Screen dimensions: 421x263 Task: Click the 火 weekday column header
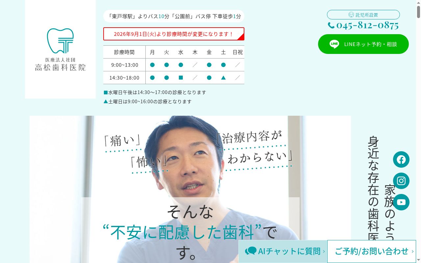pos(166,52)
